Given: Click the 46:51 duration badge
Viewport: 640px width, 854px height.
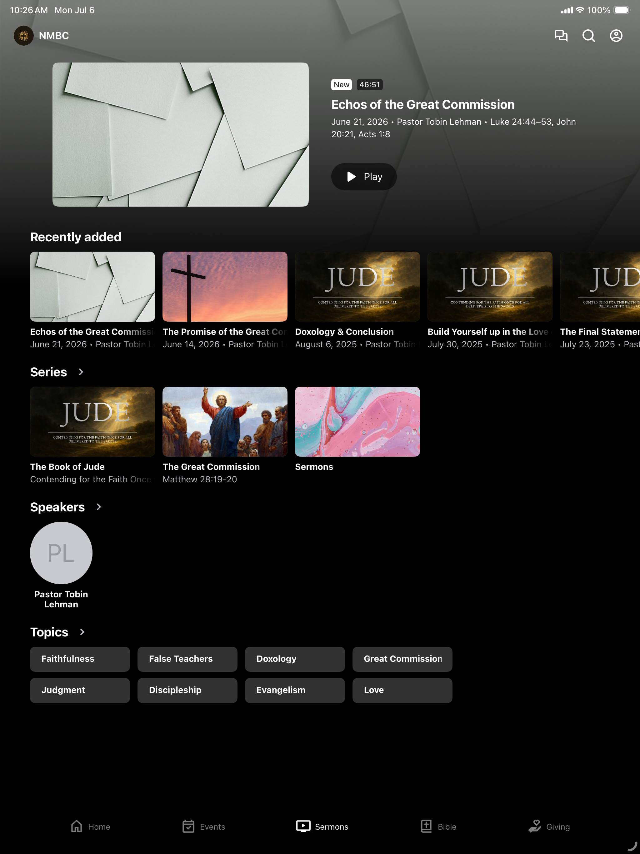Looking at the screenshot, I should point(369,84).
